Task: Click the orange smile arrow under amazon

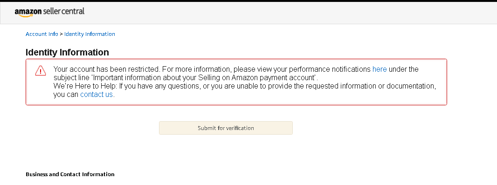Action: [x=25, y=15]
